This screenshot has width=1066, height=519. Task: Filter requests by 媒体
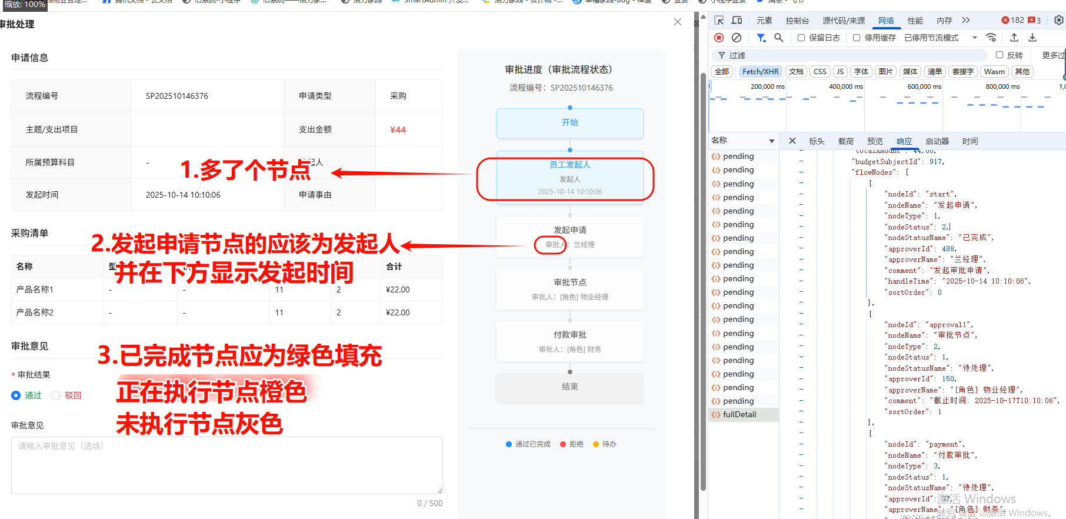pos(910,72)
